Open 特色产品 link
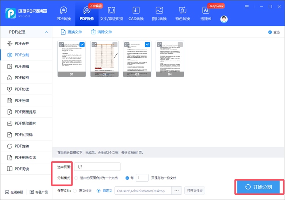 pos(39,192)
